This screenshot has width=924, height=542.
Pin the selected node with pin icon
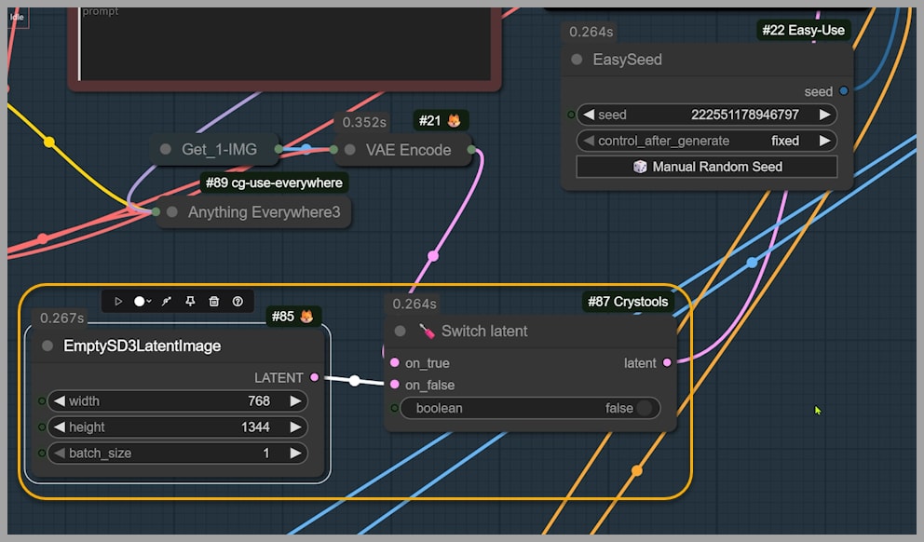click(190, 301)
